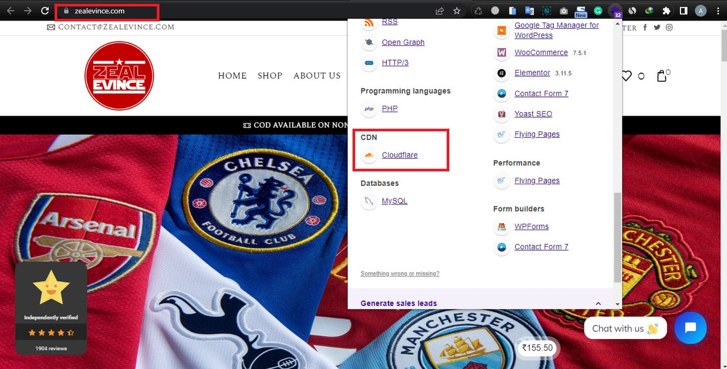Click 'Something wrong or missing?' link

400,274
